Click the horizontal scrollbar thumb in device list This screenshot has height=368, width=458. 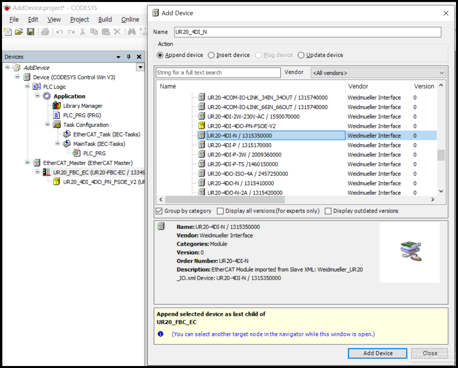[225, 200]
